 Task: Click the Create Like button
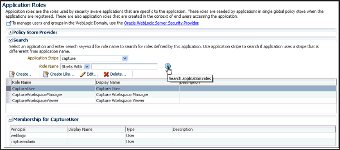tap(59, 74)
